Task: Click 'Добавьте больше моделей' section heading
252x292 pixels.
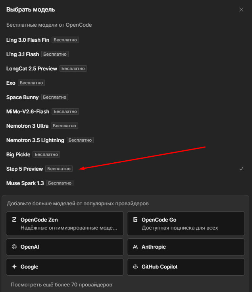Action: (78, 204)
